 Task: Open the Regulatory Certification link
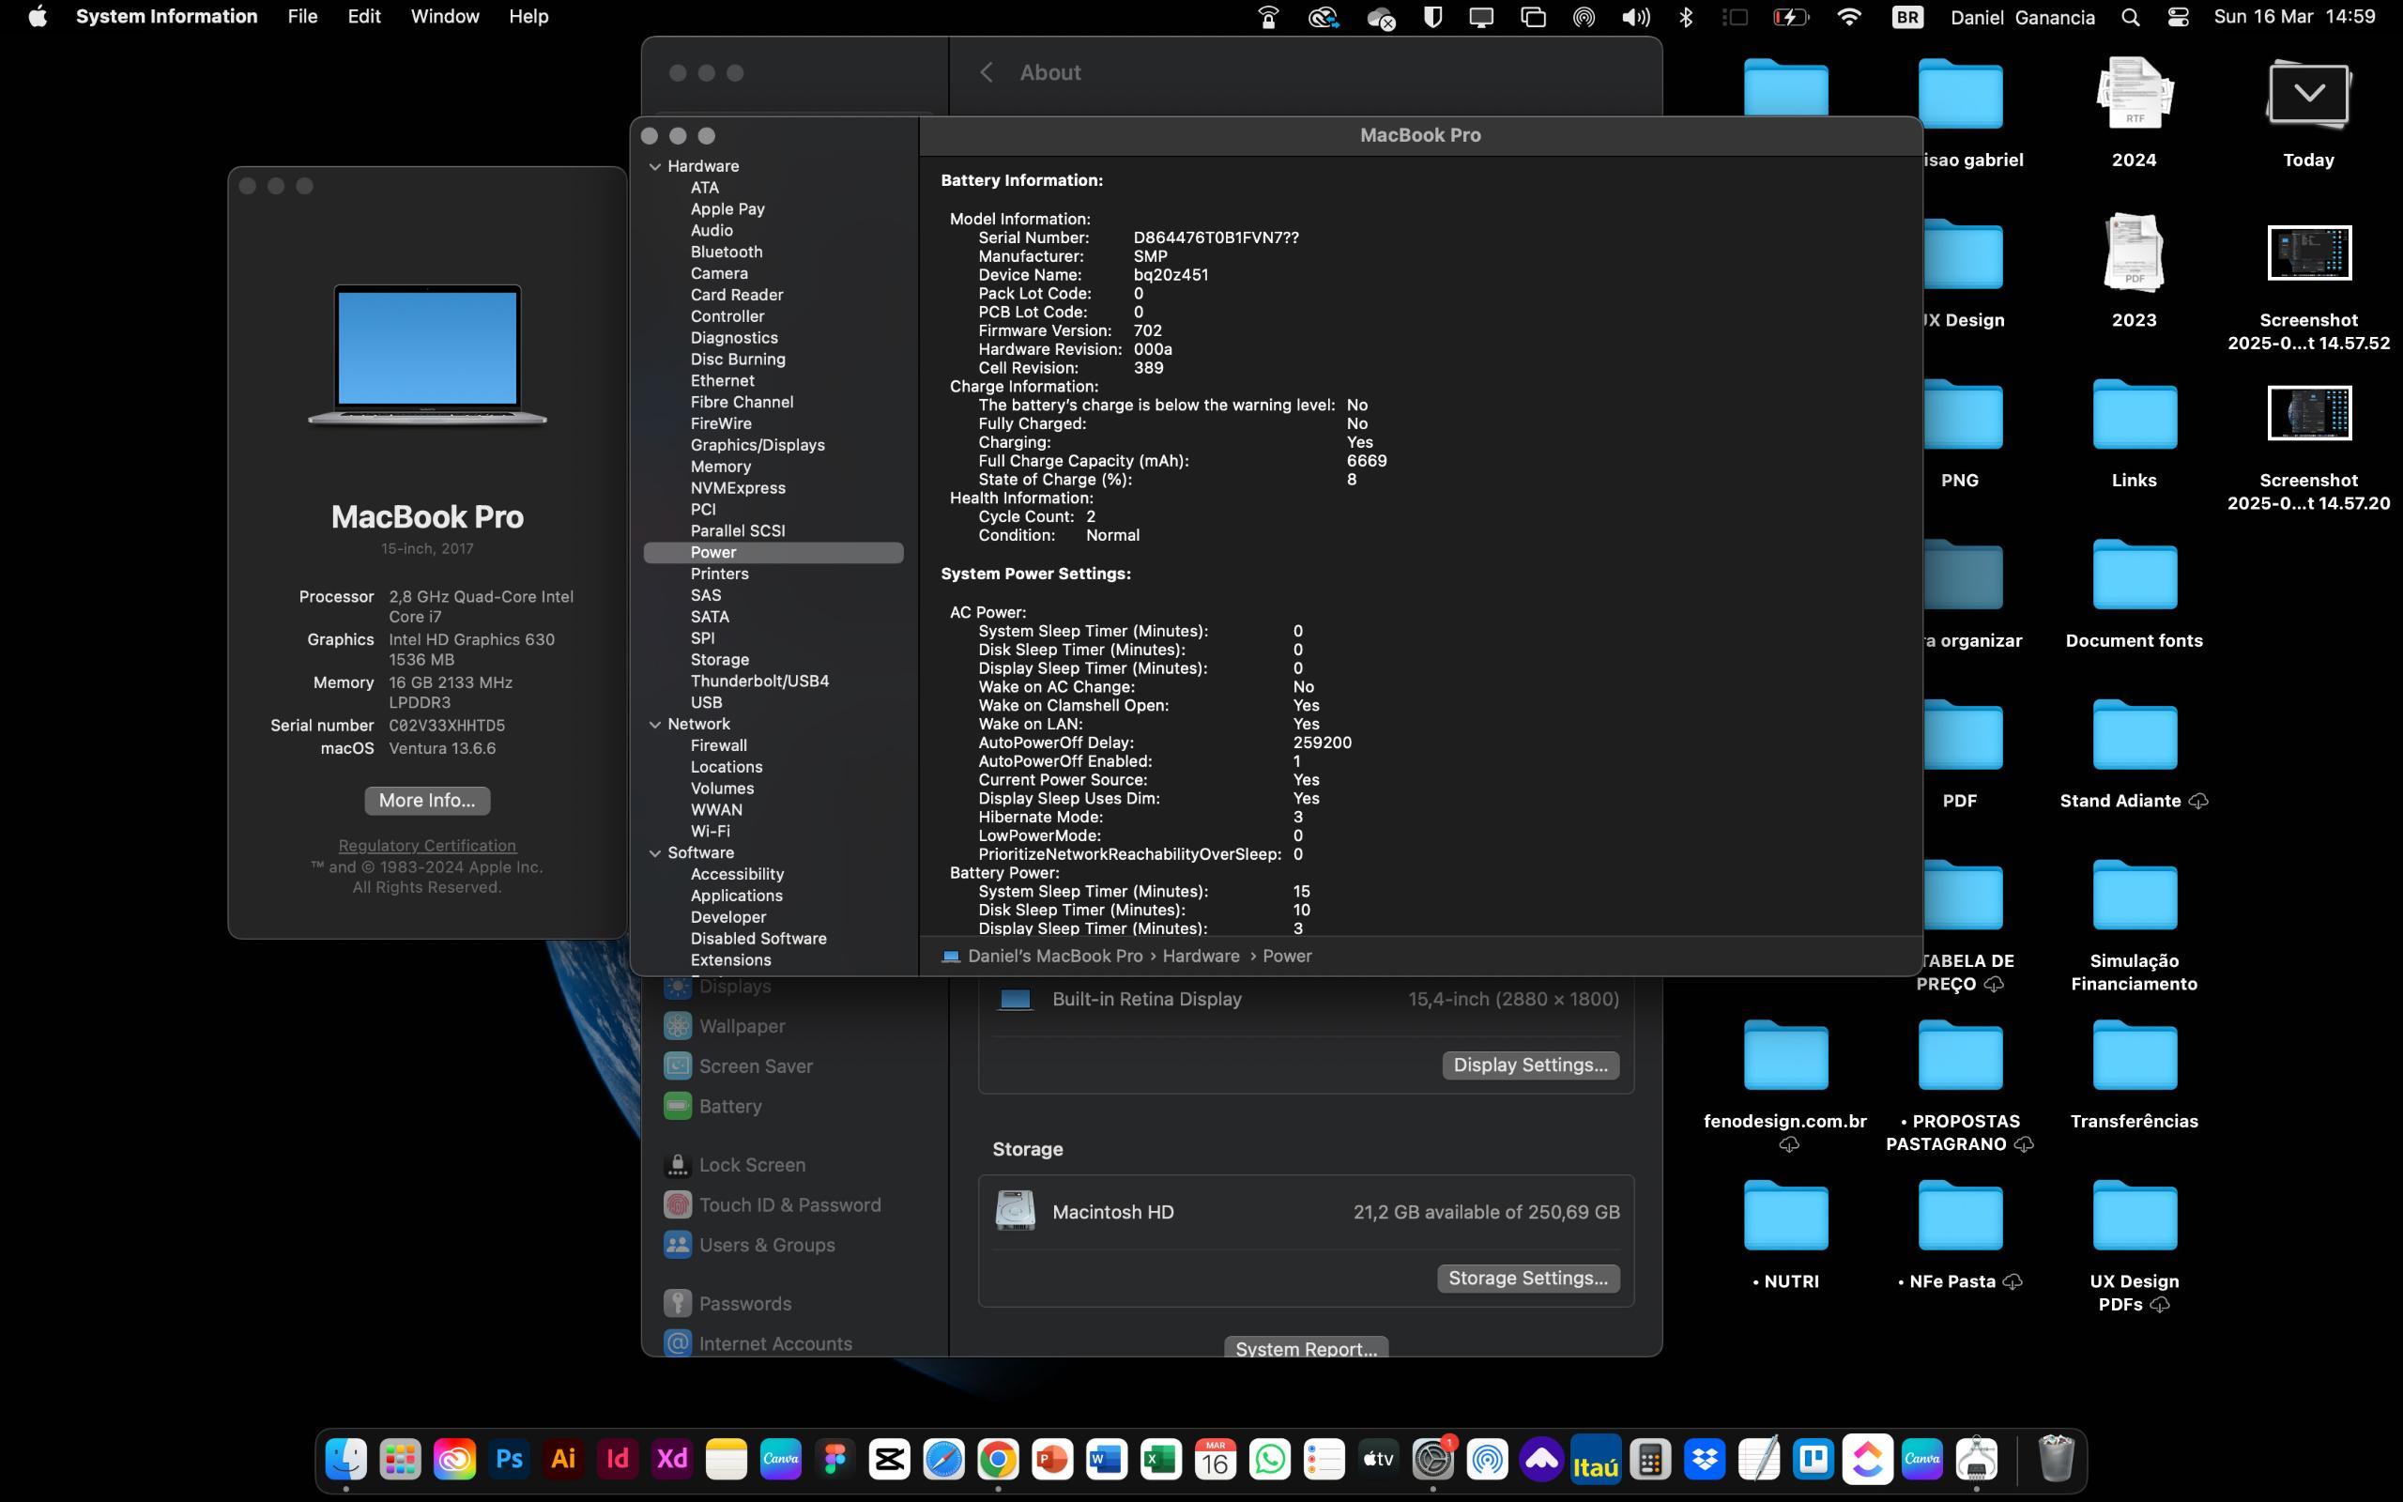pyautogui.click(x=427, y=846)
